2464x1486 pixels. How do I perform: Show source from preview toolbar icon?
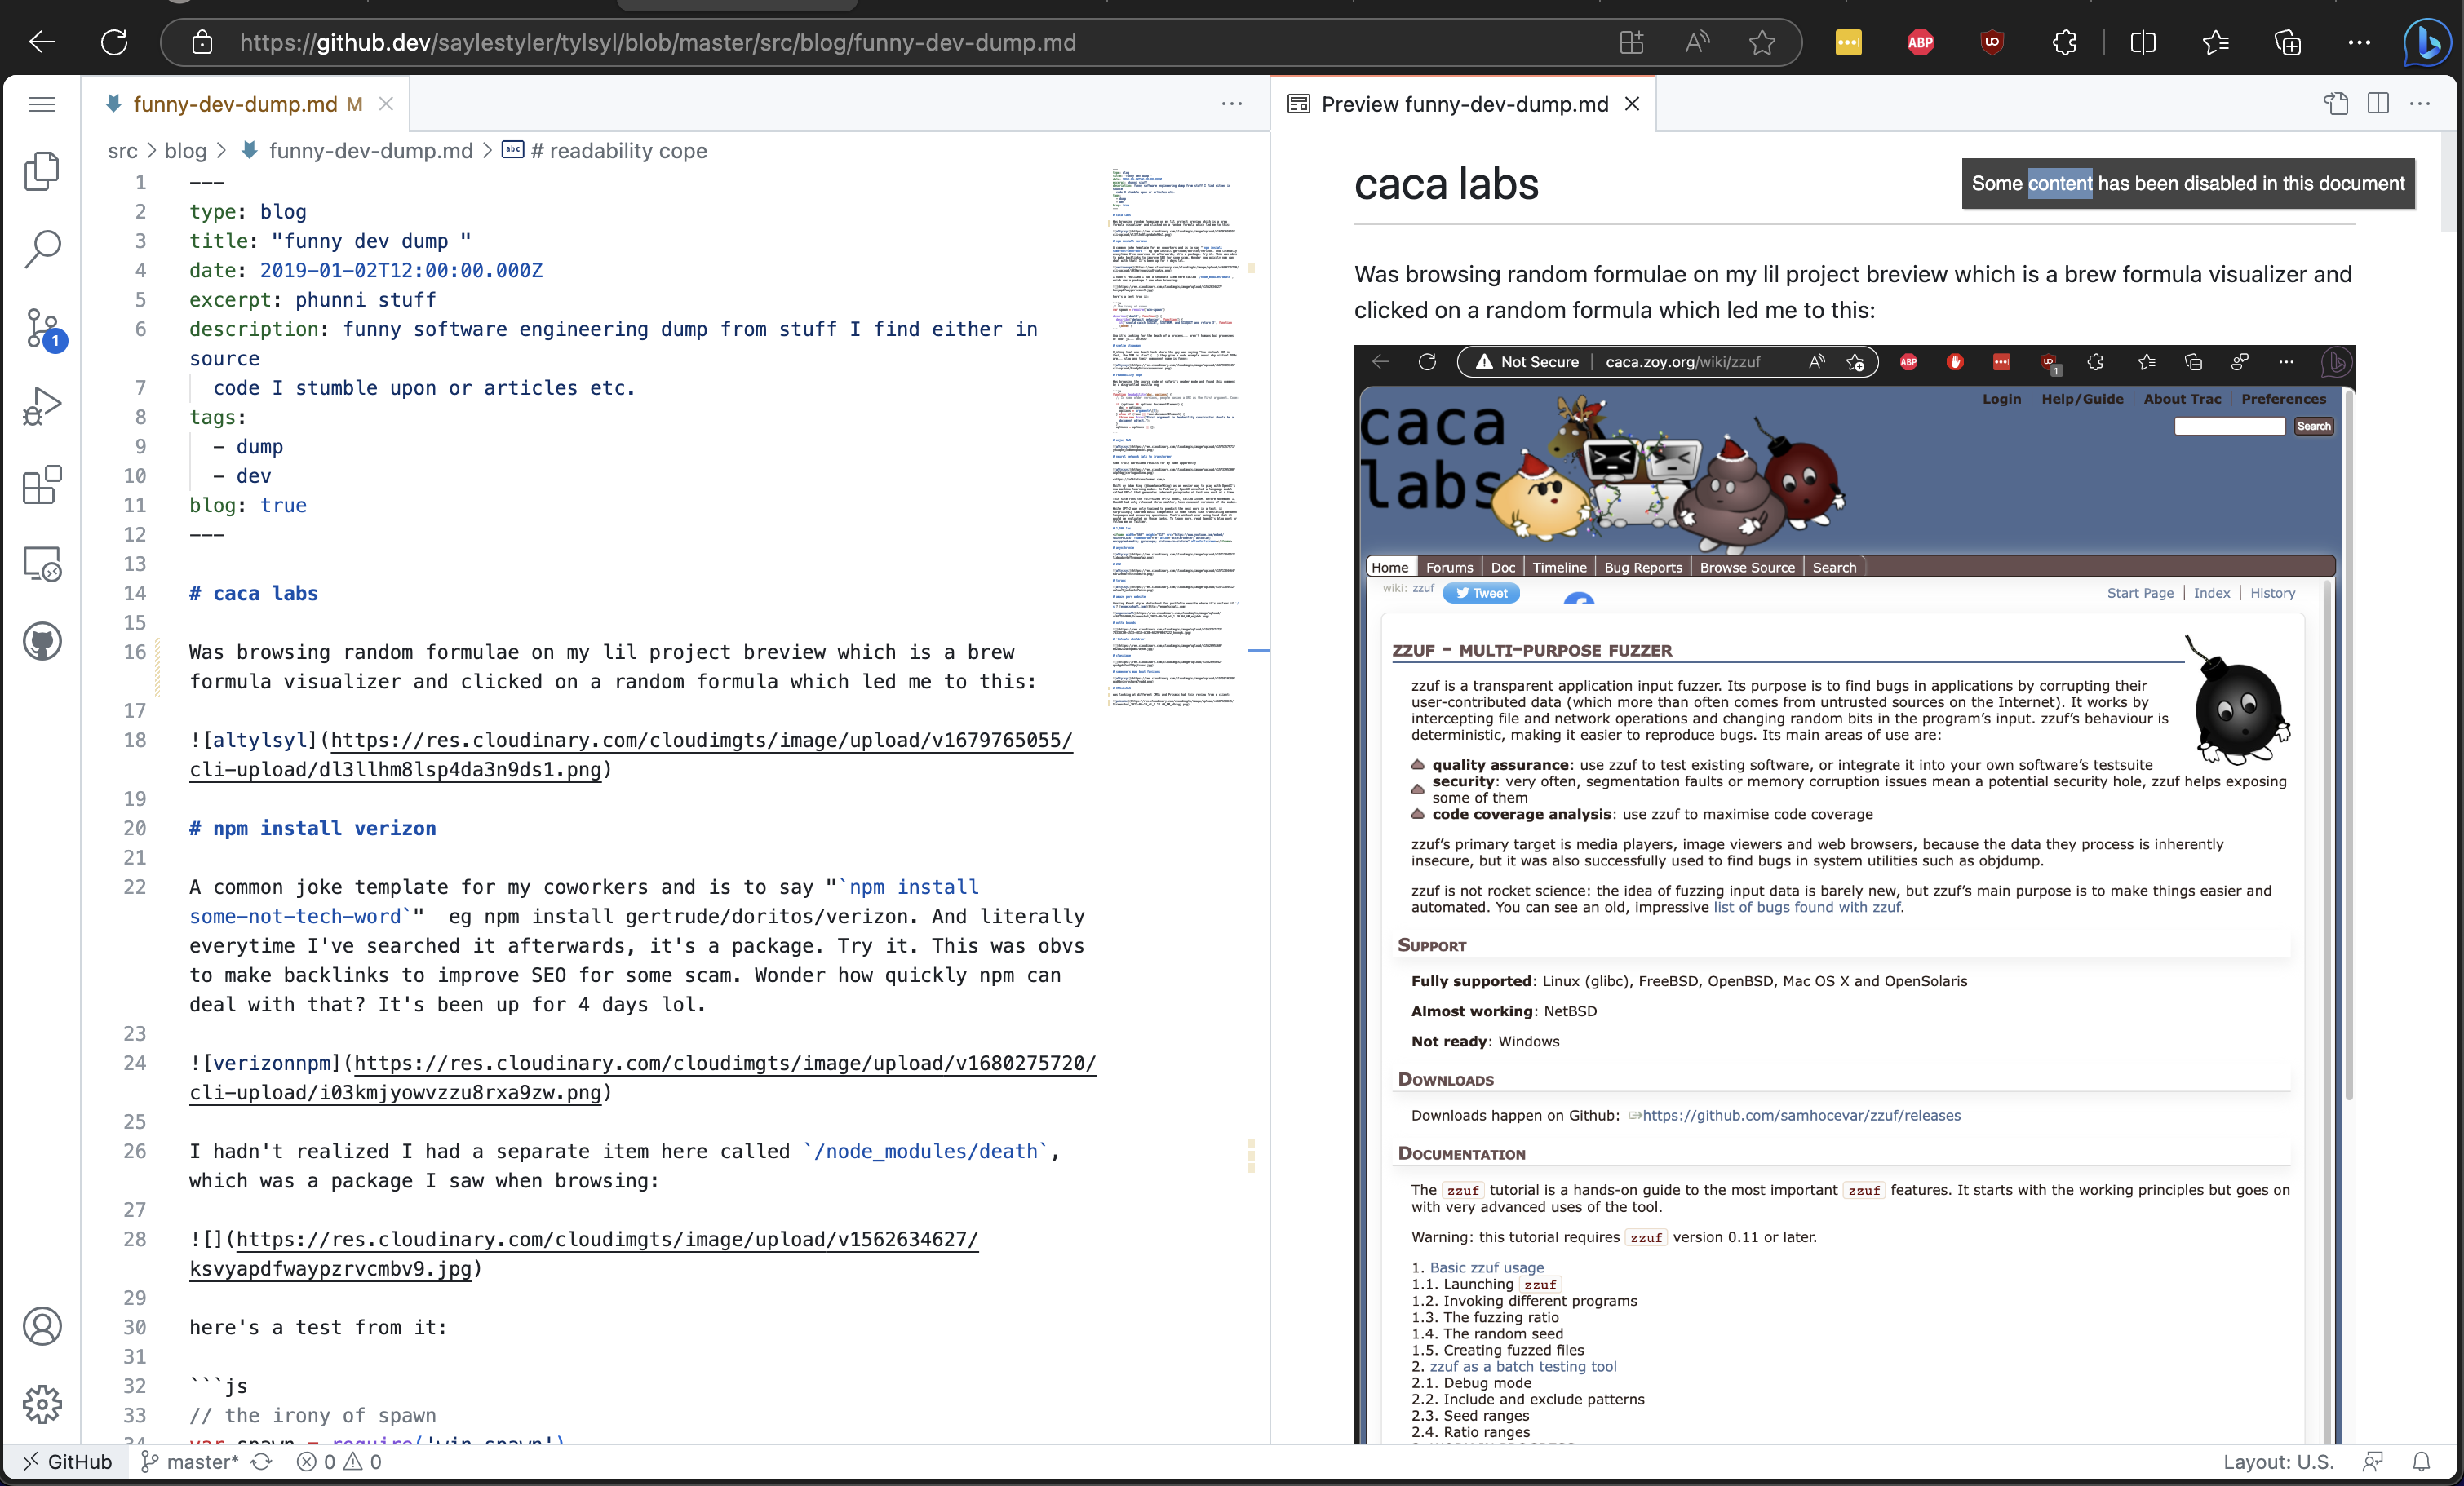[x=2336, y=103]
